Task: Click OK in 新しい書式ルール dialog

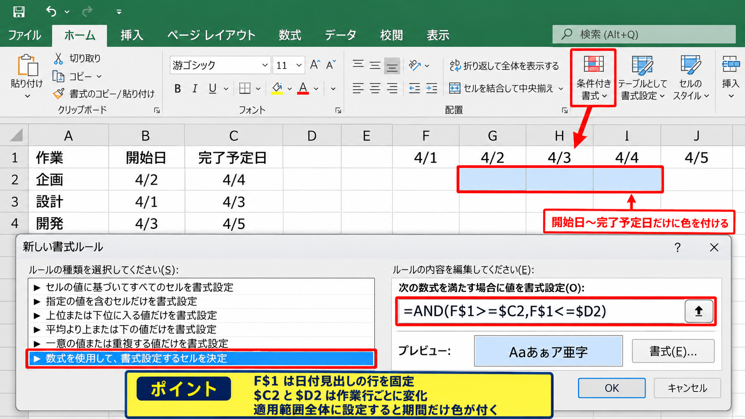Action: coord(612,388)
